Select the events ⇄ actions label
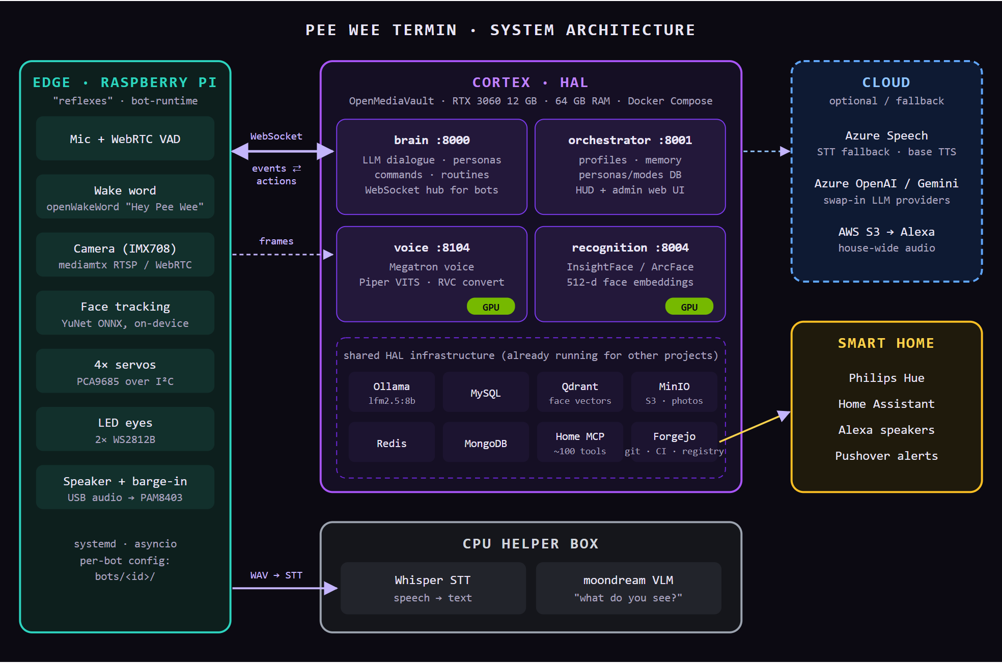1002x663 pixels. pos(276,175)
